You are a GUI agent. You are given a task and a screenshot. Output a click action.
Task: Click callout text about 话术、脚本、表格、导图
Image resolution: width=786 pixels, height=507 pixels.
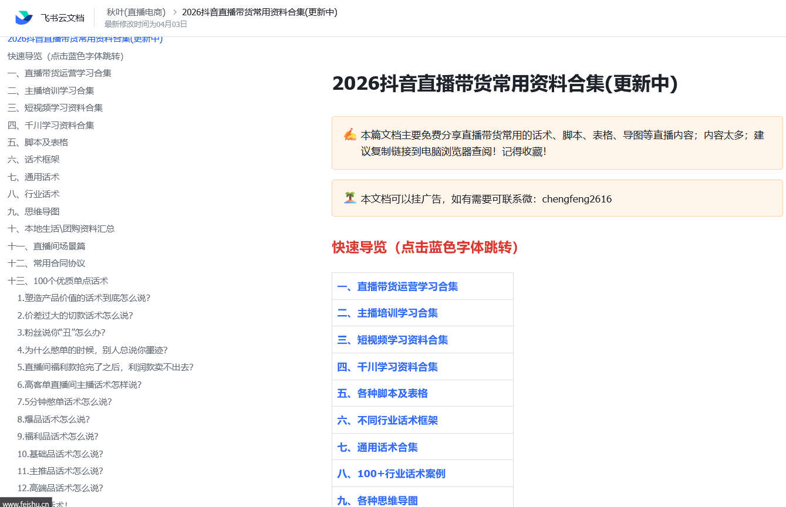click(x=562, y=143)
